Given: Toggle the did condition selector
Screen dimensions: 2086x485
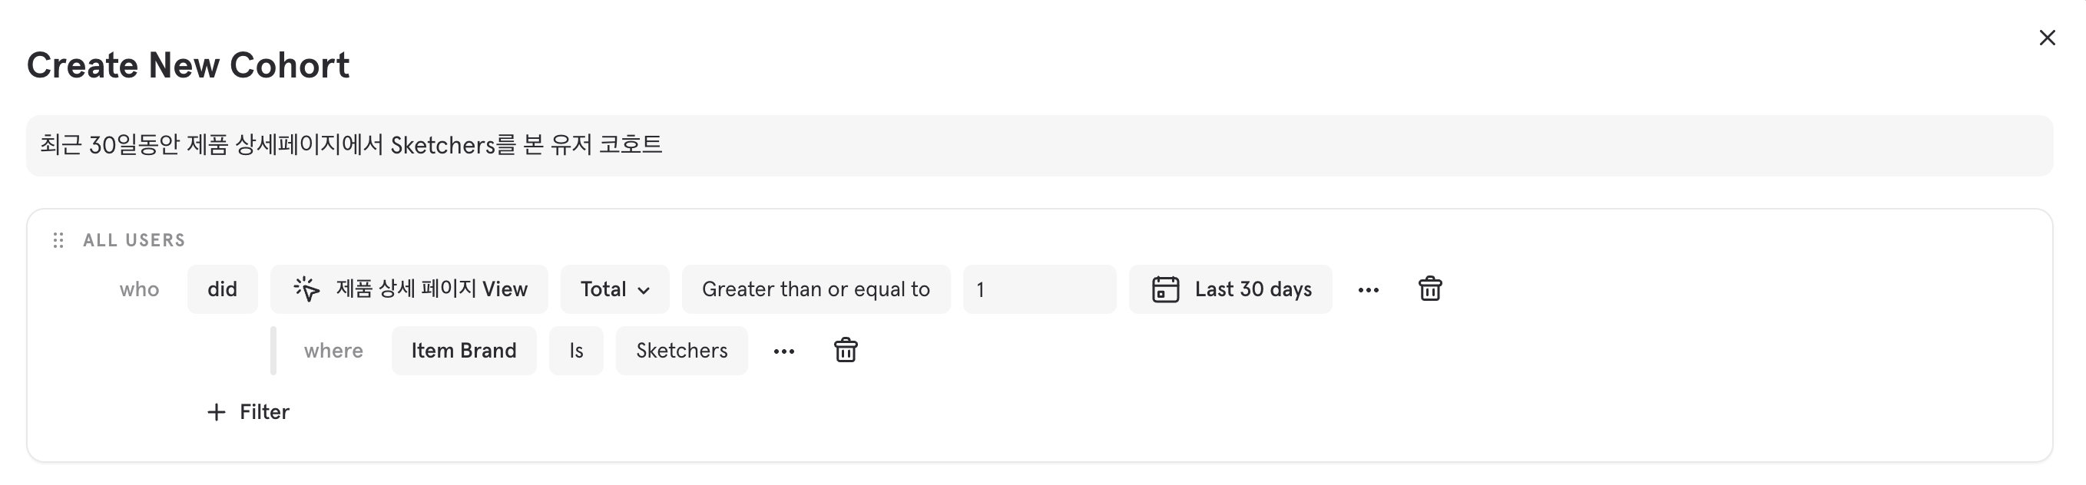Looking at the screenshot, I should coord(222,289).
